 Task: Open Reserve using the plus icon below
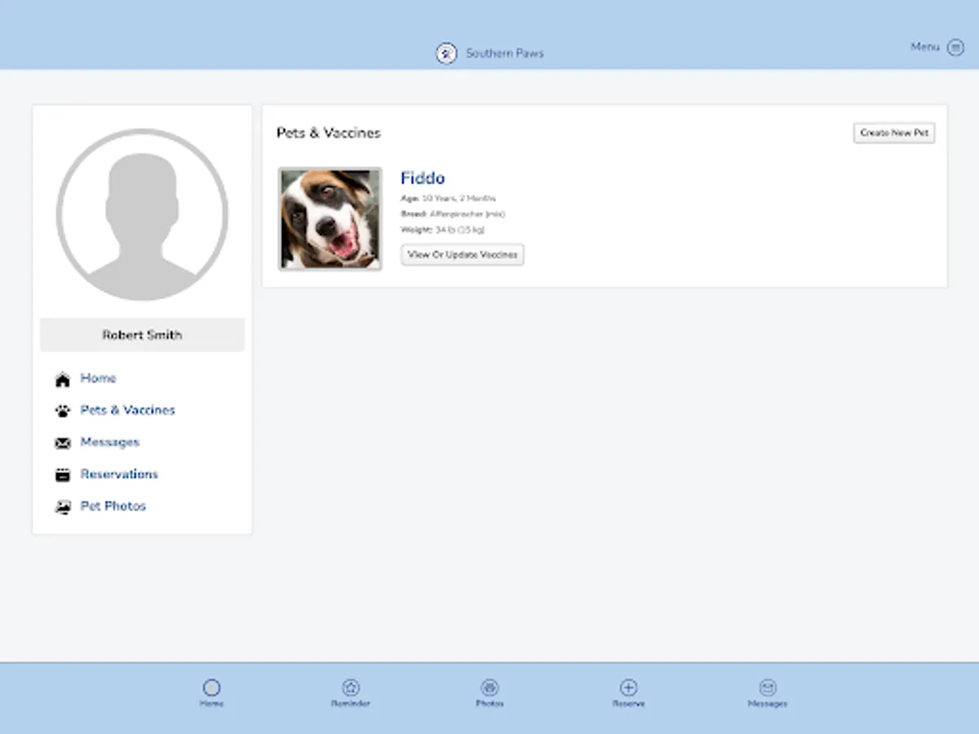628,688
